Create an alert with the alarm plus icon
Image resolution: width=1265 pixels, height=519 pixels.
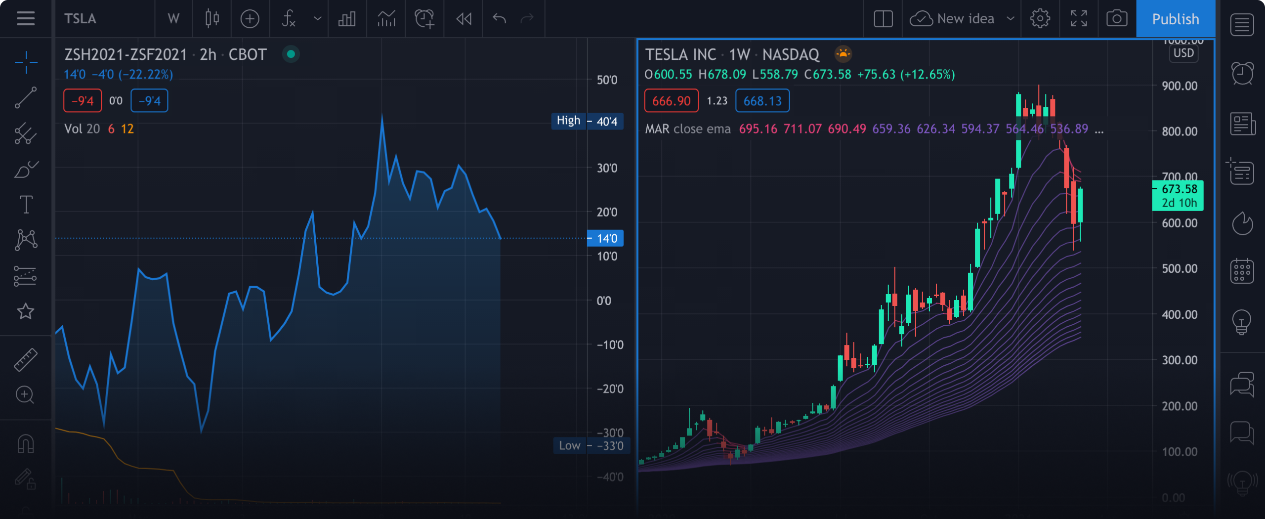pos(424,19)
